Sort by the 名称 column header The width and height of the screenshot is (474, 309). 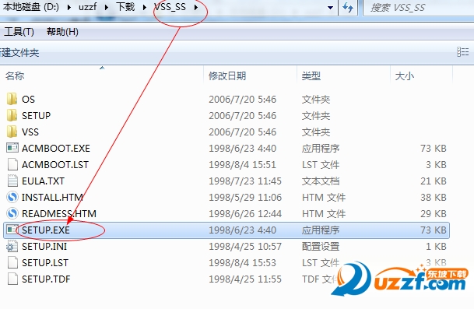pyautogui.click(x=15, y=75)
